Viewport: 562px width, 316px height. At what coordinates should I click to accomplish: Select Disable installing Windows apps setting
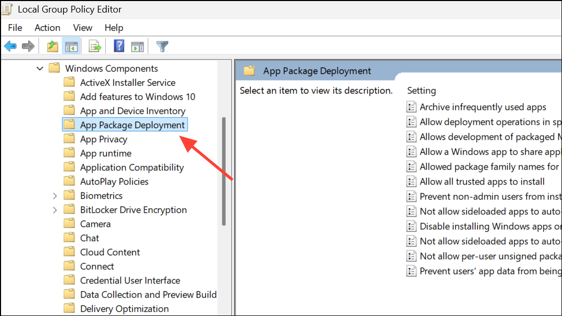click(x=490, y=226)
